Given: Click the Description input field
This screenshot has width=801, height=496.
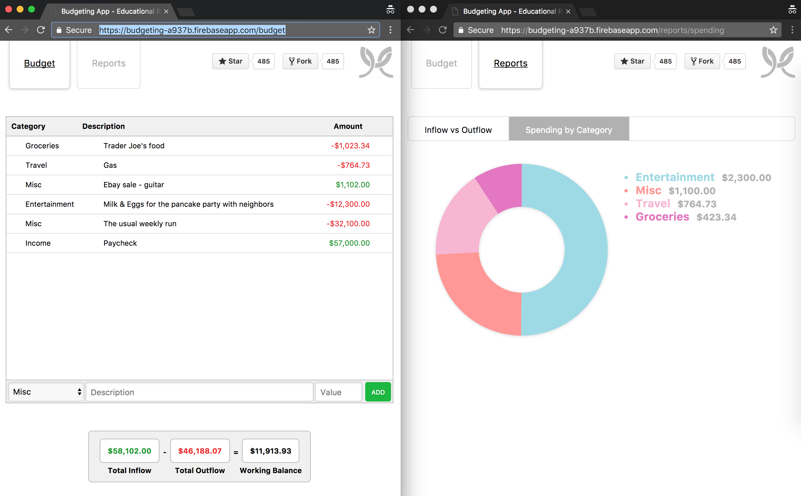Looking at the screenshot, I should pyautogui.click(x=199, y=392).
